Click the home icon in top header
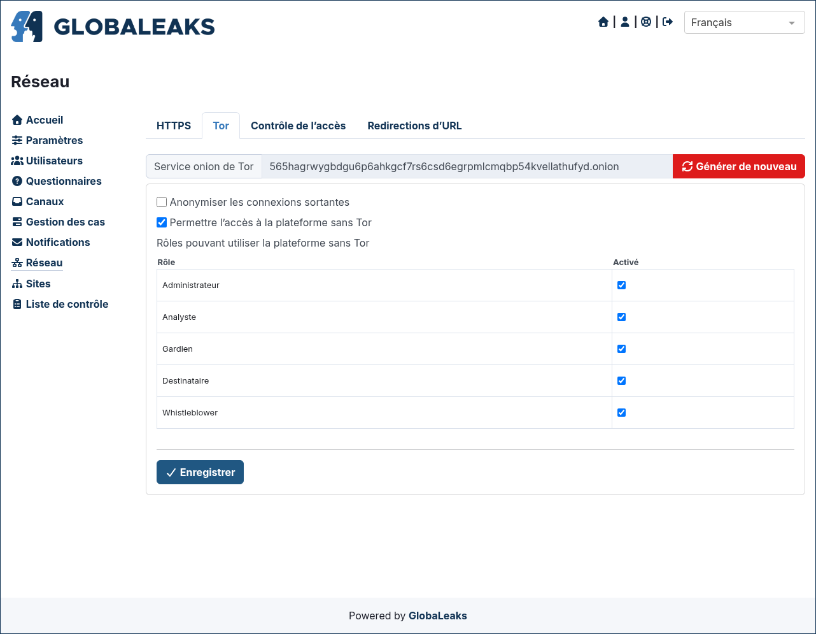Screen dimensions: 816x634 point(603,22)
